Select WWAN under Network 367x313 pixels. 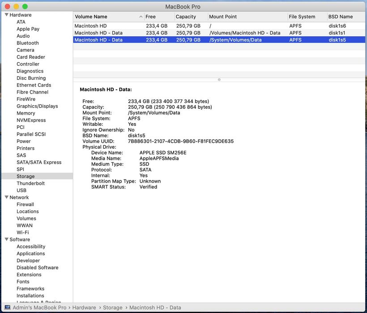coord(25,225)
